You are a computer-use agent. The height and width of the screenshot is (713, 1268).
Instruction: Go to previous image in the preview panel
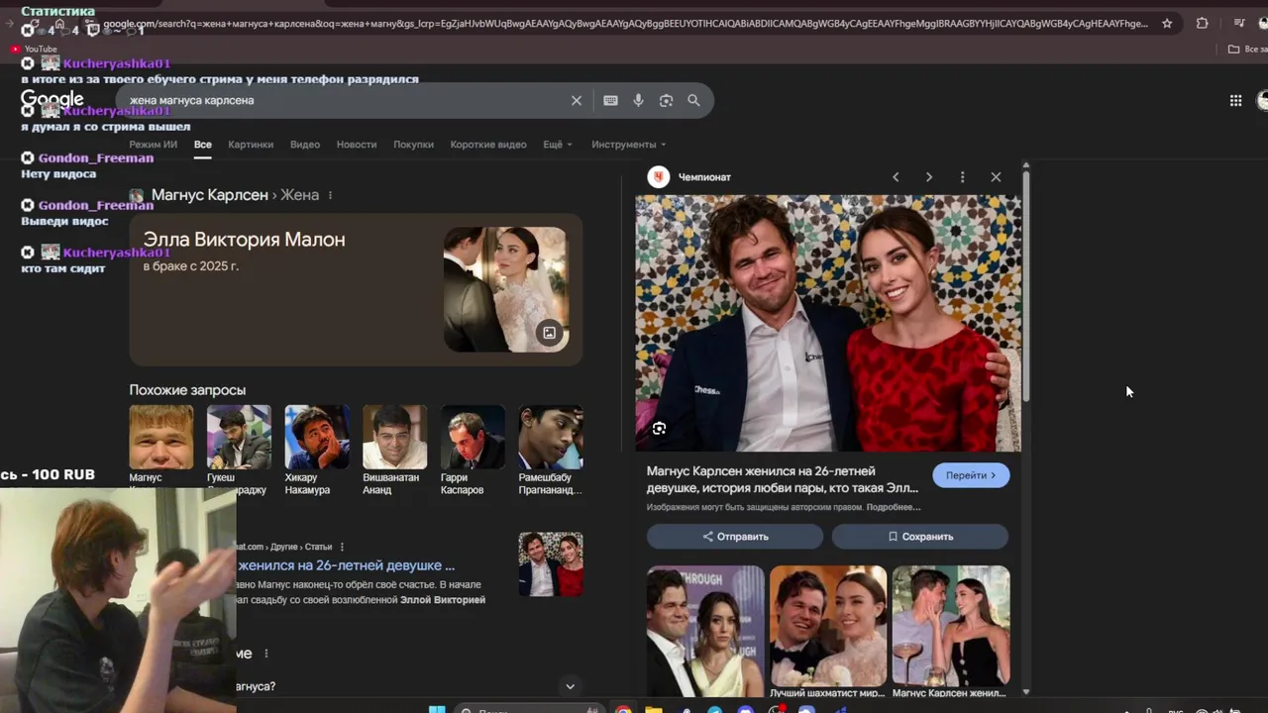tap(896, 177)
